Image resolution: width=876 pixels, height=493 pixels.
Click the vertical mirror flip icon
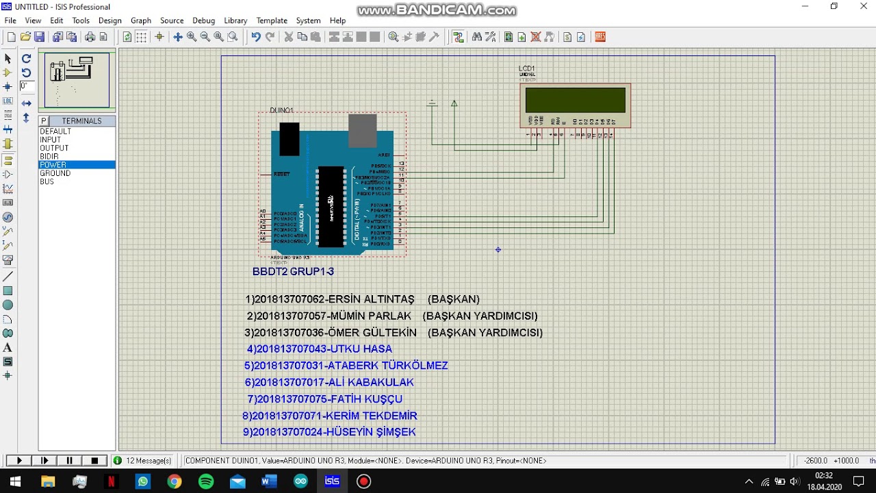[27, 118]
